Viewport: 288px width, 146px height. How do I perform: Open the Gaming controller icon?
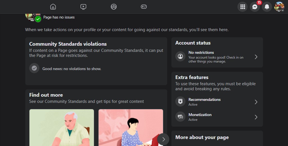[144, 7]
